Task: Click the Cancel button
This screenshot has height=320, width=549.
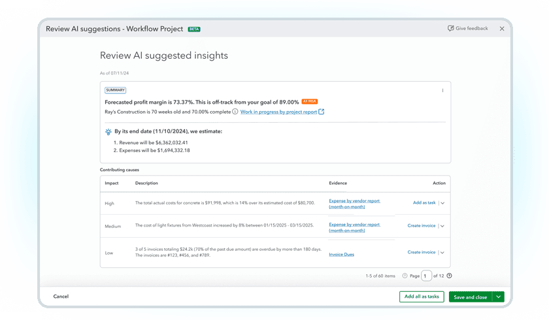Action: click(x=61, y=296)
